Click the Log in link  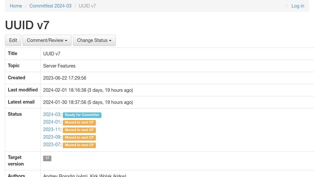[x=298, y=6]
